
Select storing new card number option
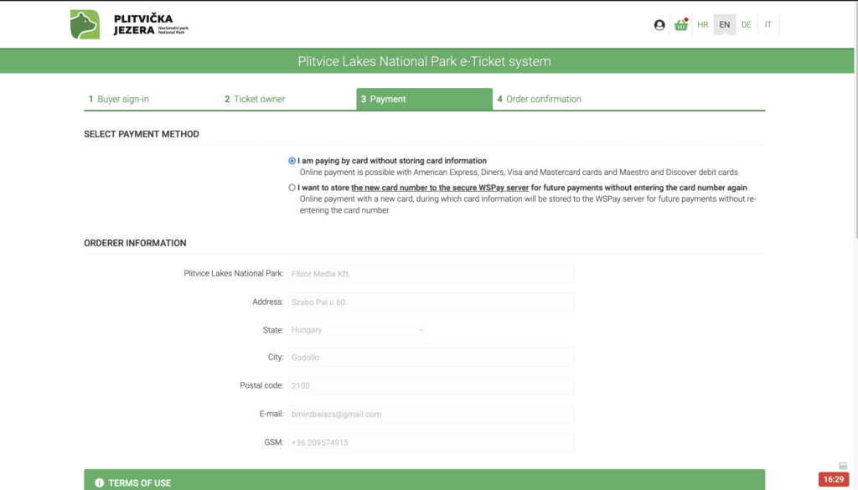click(x=292, y=188)
